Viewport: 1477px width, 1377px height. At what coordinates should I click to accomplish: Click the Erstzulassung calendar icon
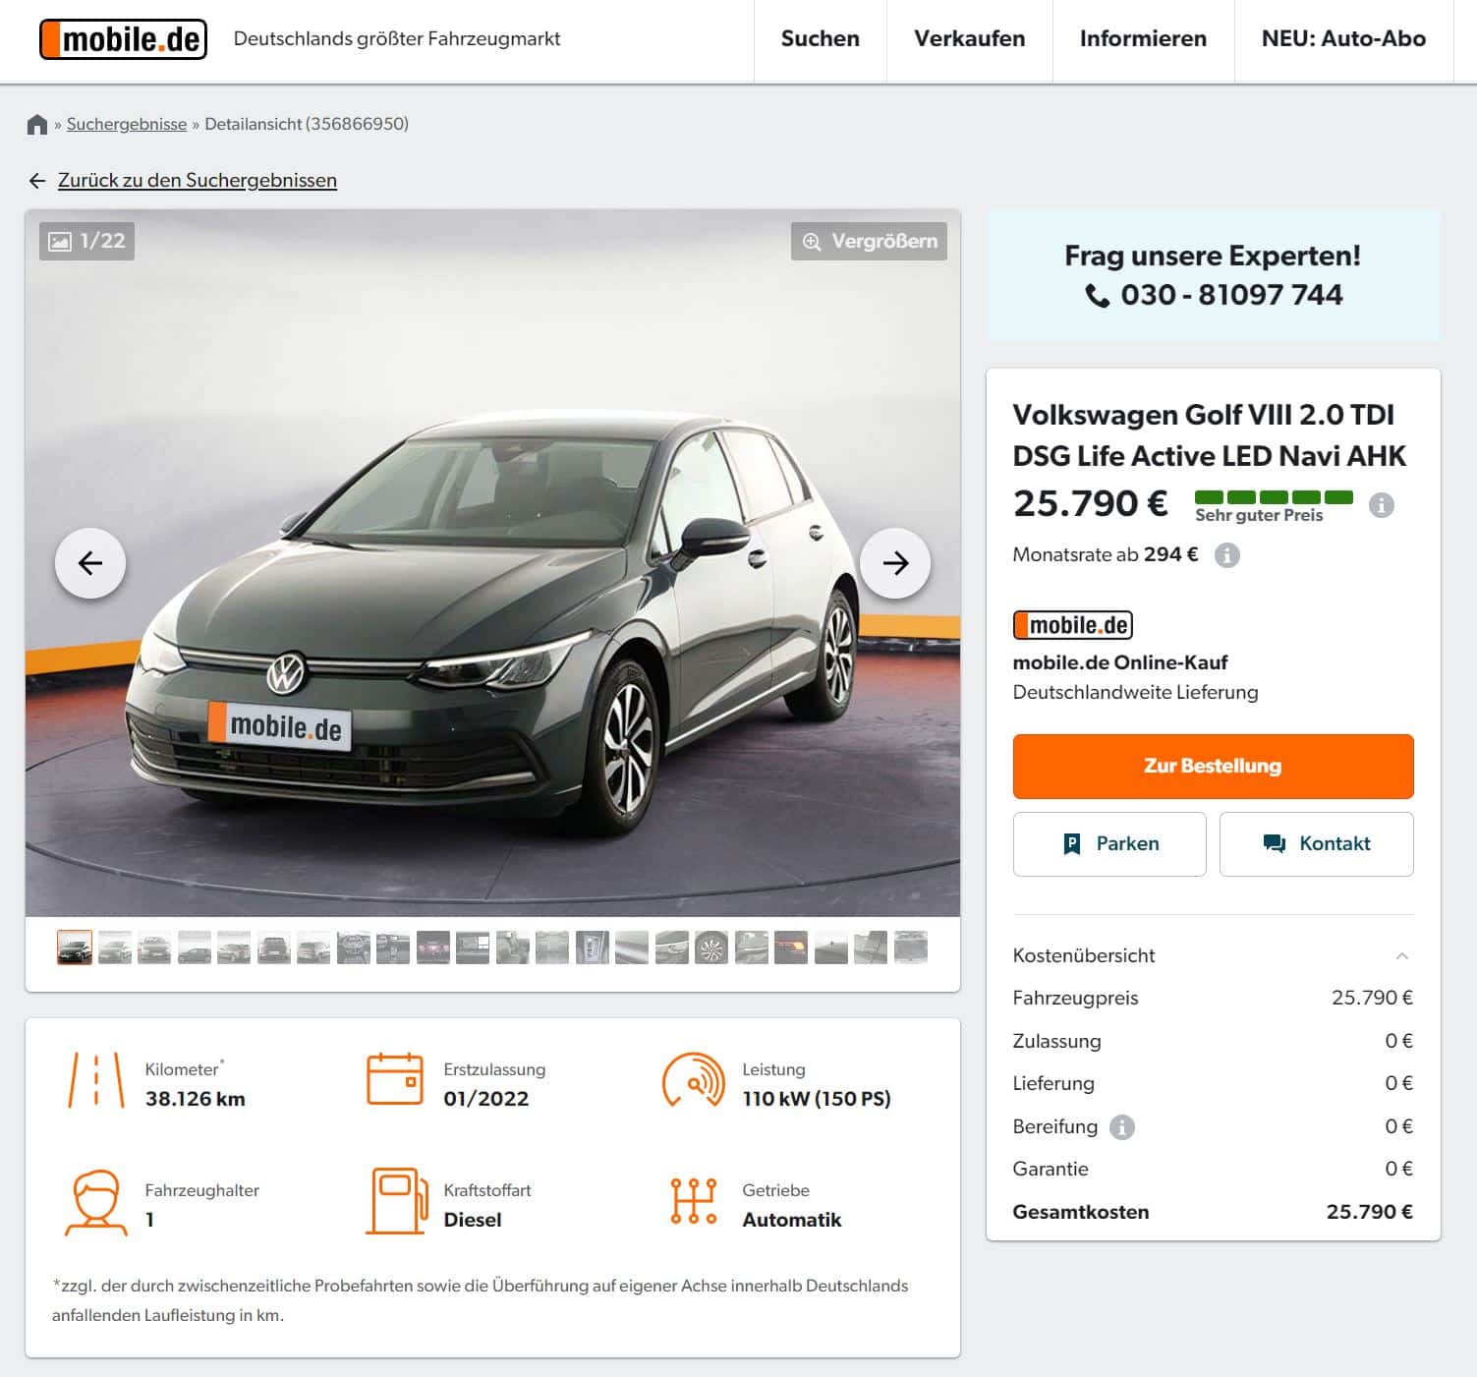[x=395, y=1080]
